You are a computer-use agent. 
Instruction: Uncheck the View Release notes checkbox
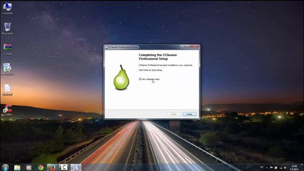tap(140, 79)
